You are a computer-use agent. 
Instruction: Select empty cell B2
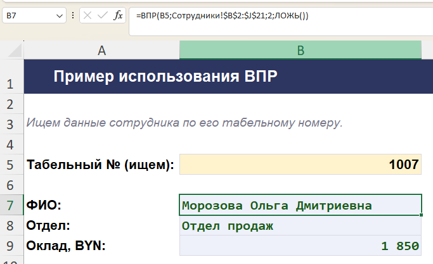[301, 104]
